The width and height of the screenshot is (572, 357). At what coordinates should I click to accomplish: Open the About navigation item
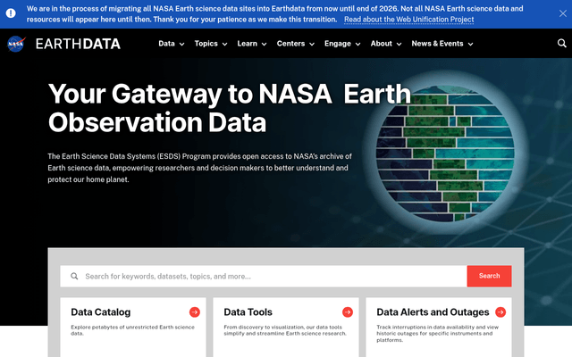pyautogui.click(x=382, y=44)
